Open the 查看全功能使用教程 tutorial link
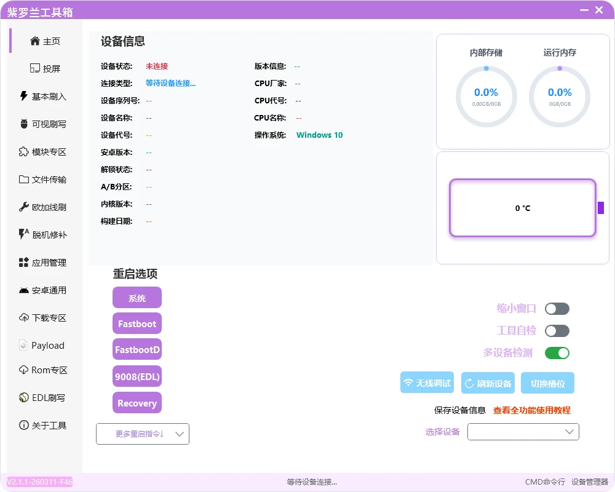Screen dimensions: 615x492 coord(533,410)
